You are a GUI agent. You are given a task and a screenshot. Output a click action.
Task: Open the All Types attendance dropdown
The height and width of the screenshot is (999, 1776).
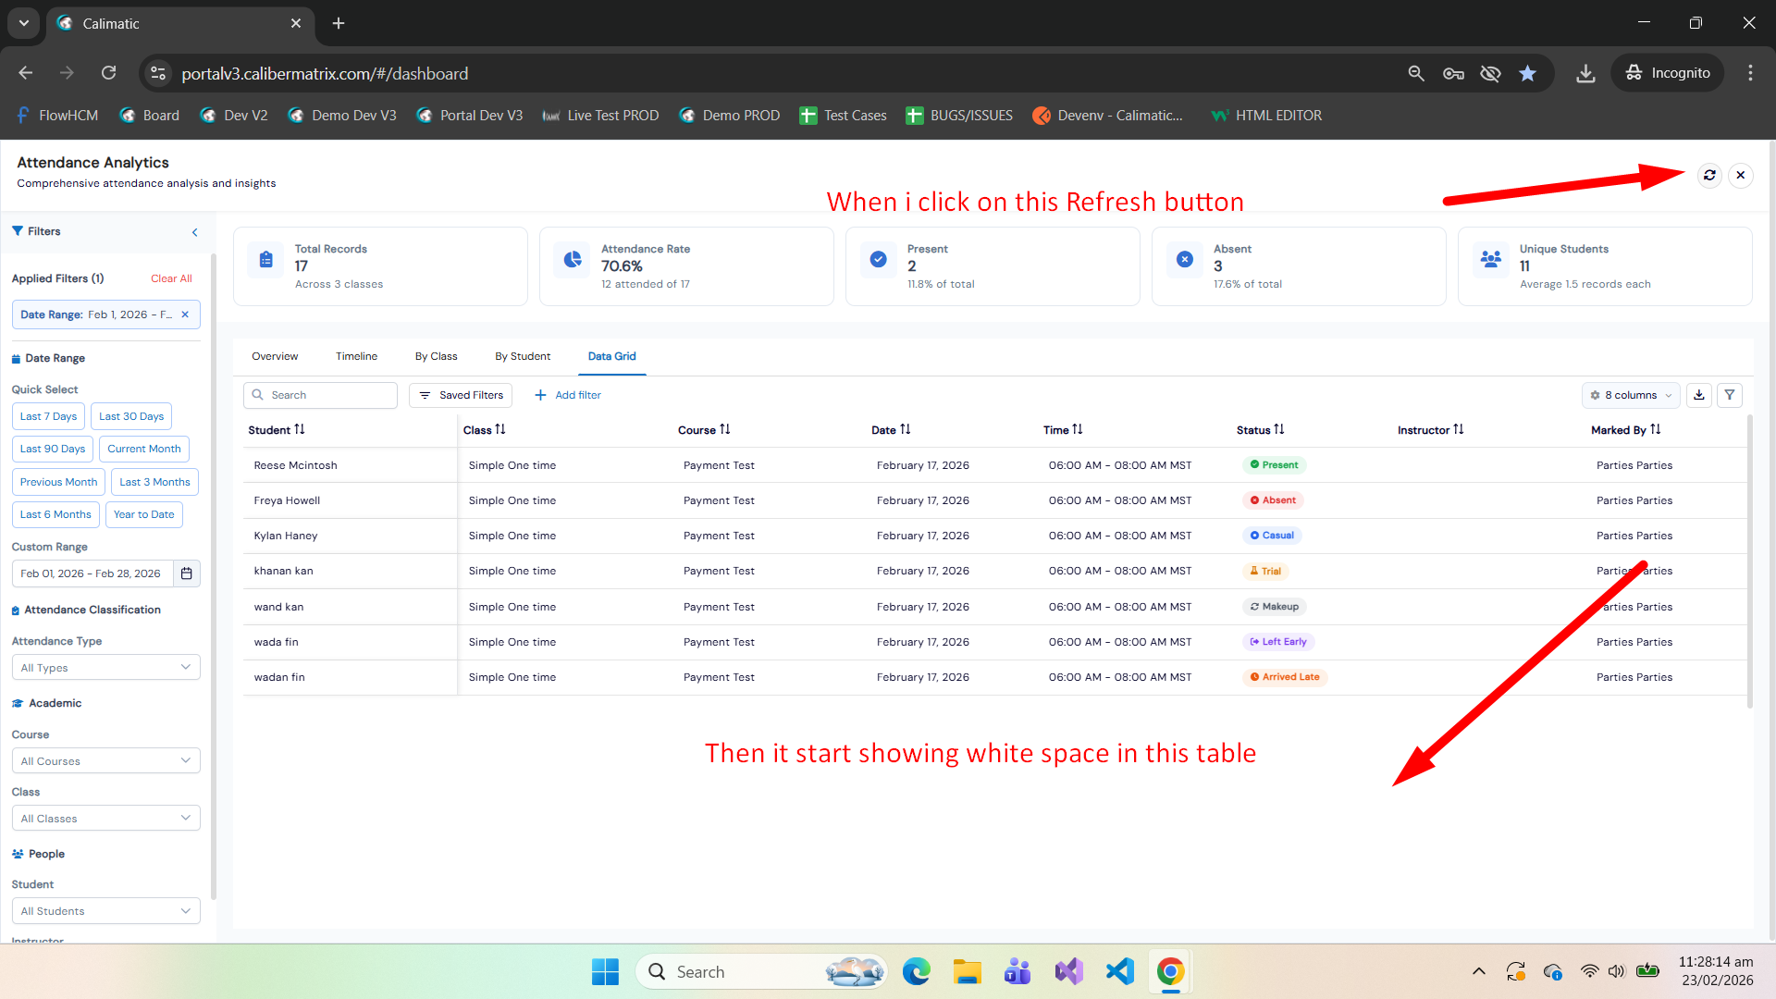pyautogui.click(x=105, y=668)
